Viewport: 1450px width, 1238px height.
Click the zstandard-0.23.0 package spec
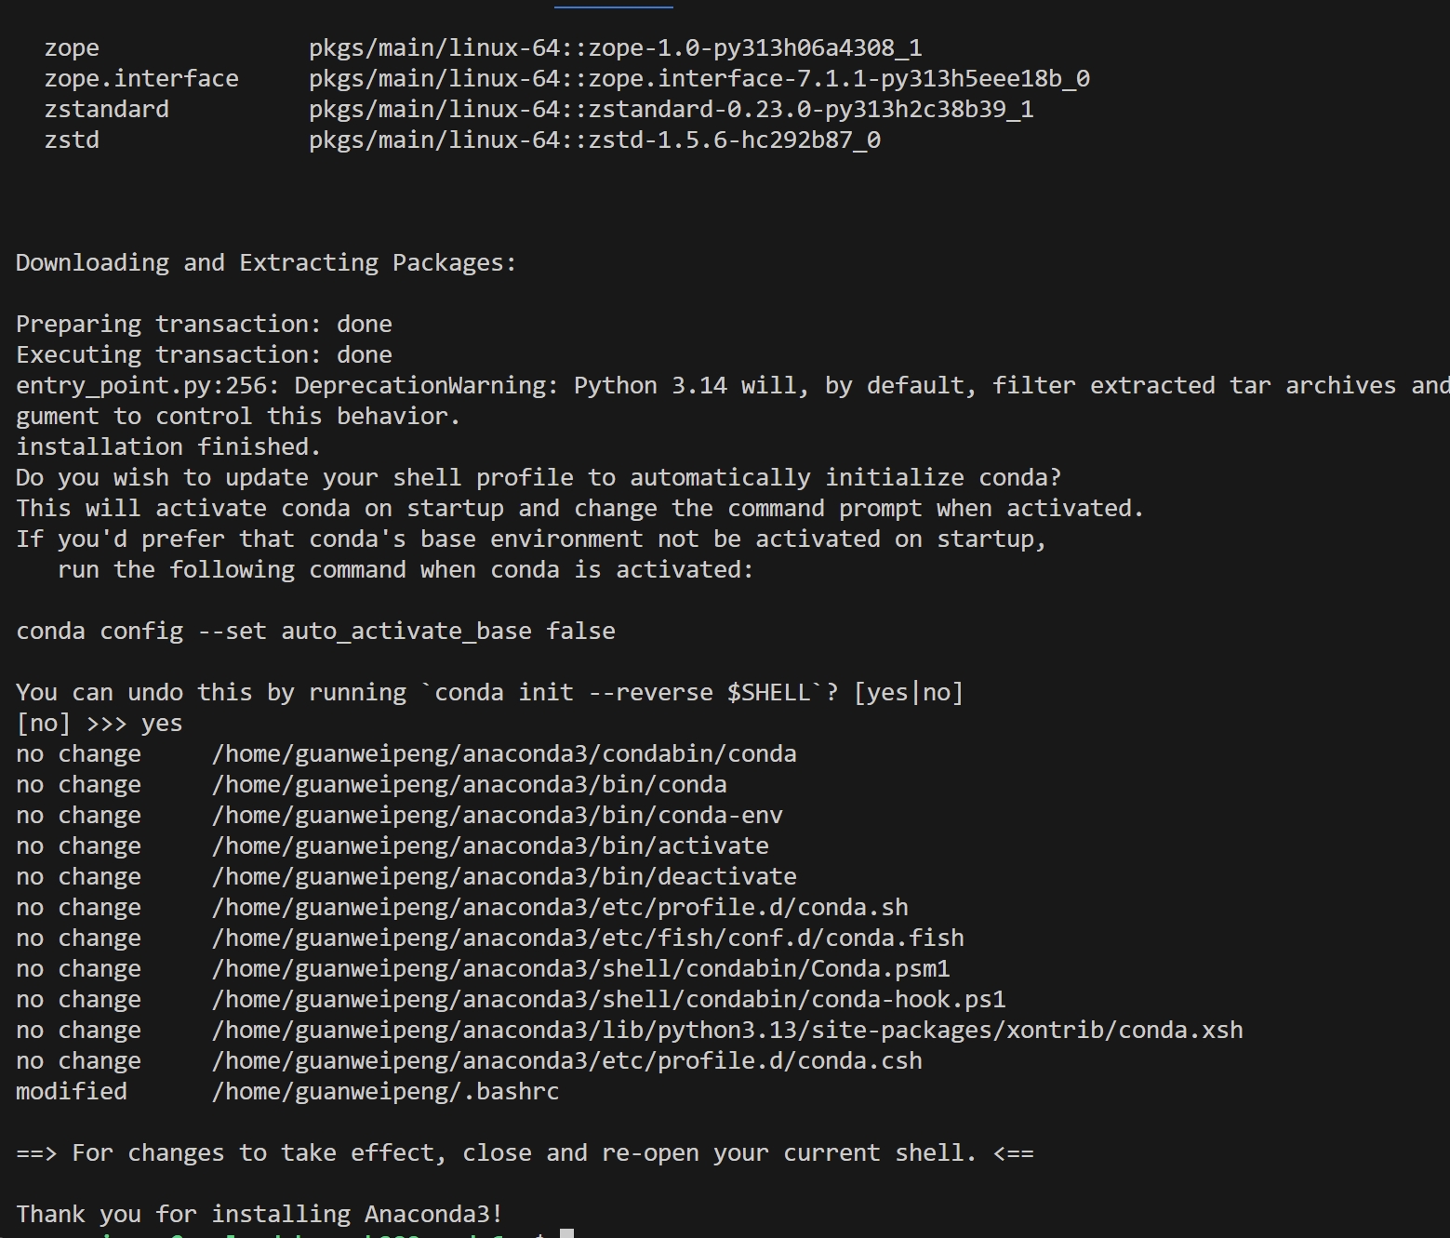[671, 109]
